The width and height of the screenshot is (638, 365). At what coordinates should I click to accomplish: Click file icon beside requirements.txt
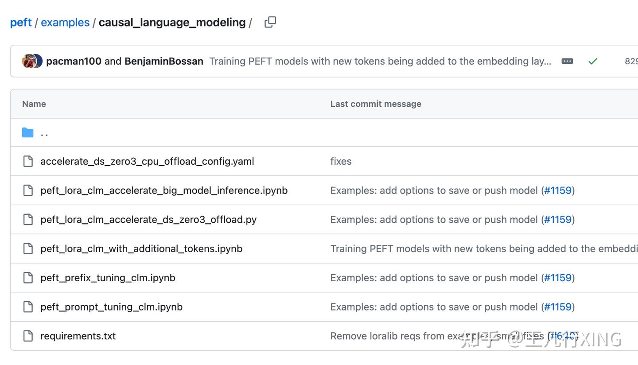tap(28, 336)
